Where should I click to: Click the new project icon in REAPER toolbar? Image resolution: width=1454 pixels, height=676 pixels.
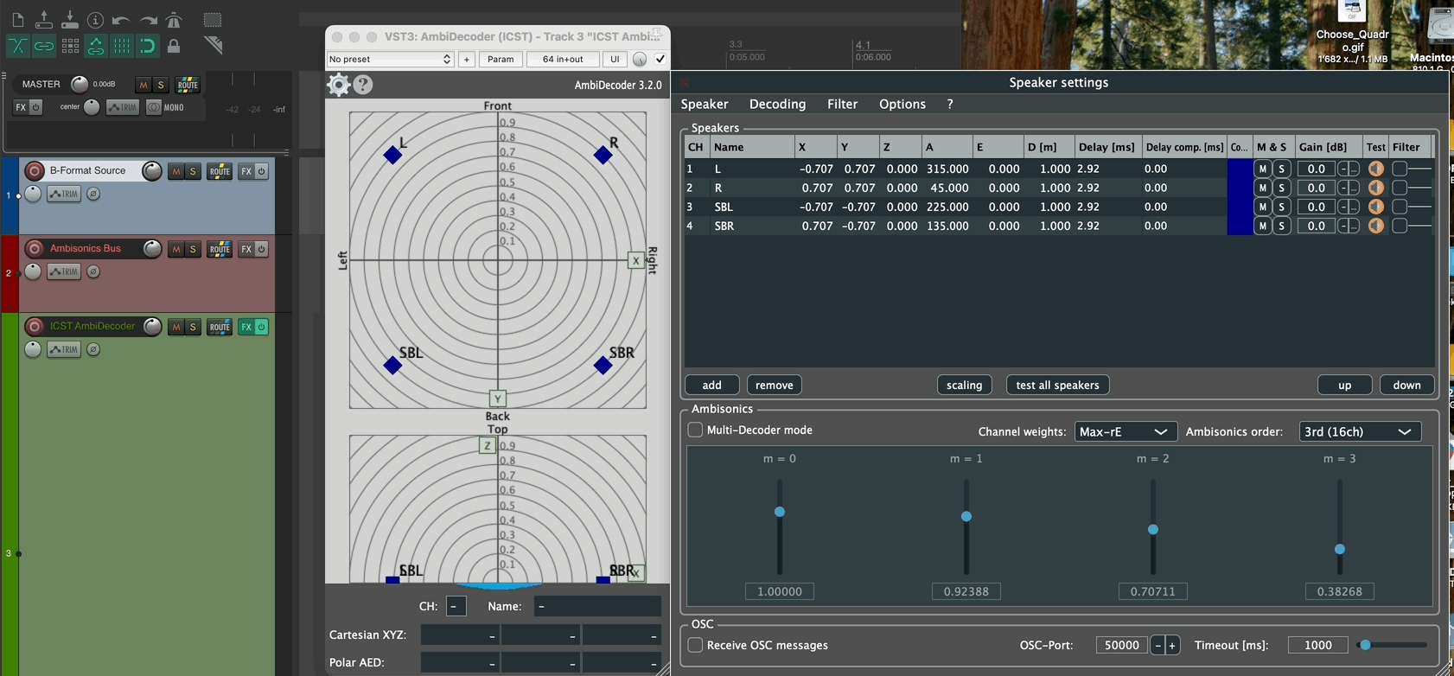[x=18, y=19]
